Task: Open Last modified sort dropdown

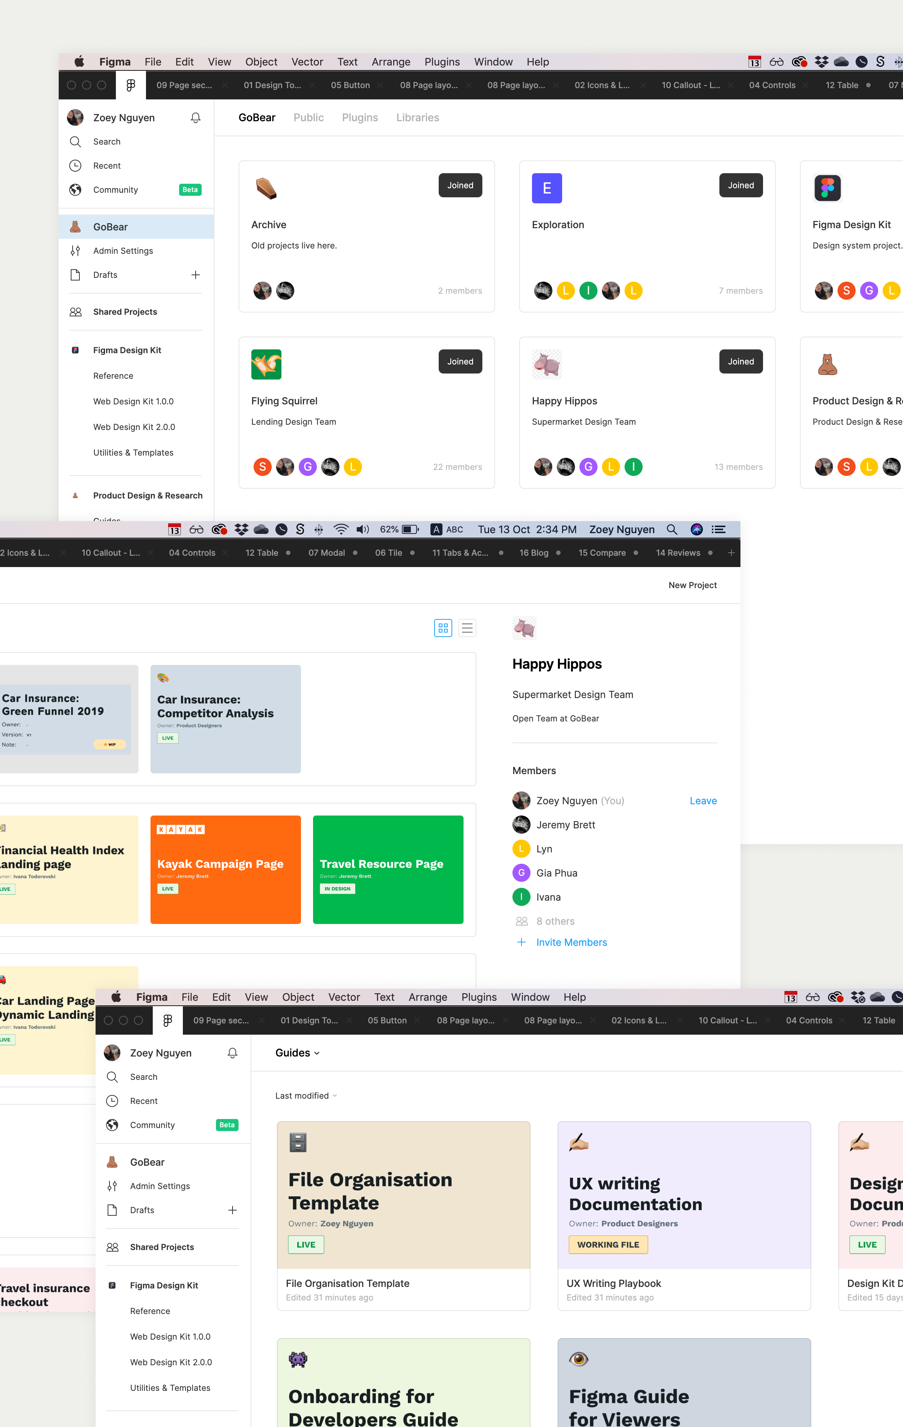Action: 306,1096
